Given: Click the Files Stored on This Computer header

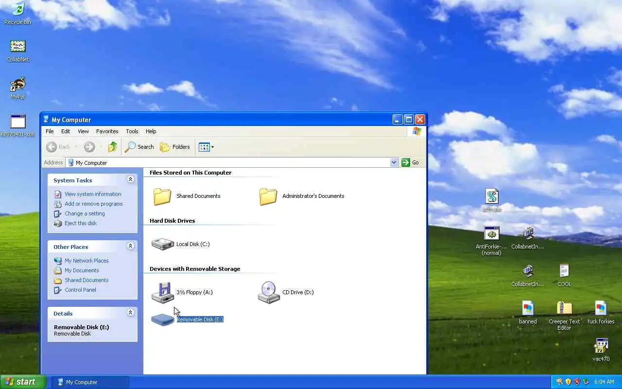Looking at the screenshot, I should pos(190,173).
